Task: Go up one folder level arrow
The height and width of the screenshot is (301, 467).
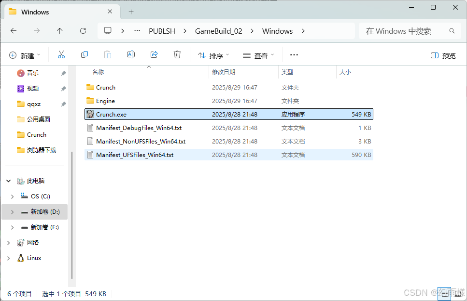Action: pyautogui.click(x=59, y=31)
